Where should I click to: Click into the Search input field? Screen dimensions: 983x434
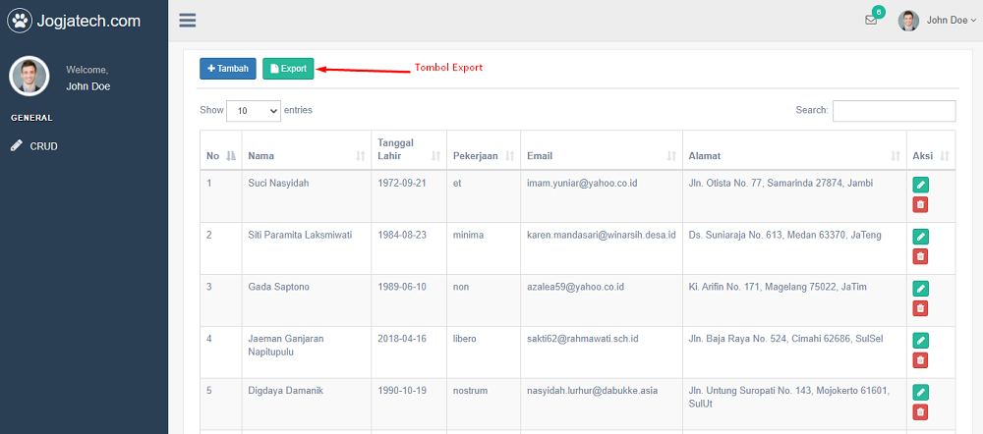click(x=894, y=111)
